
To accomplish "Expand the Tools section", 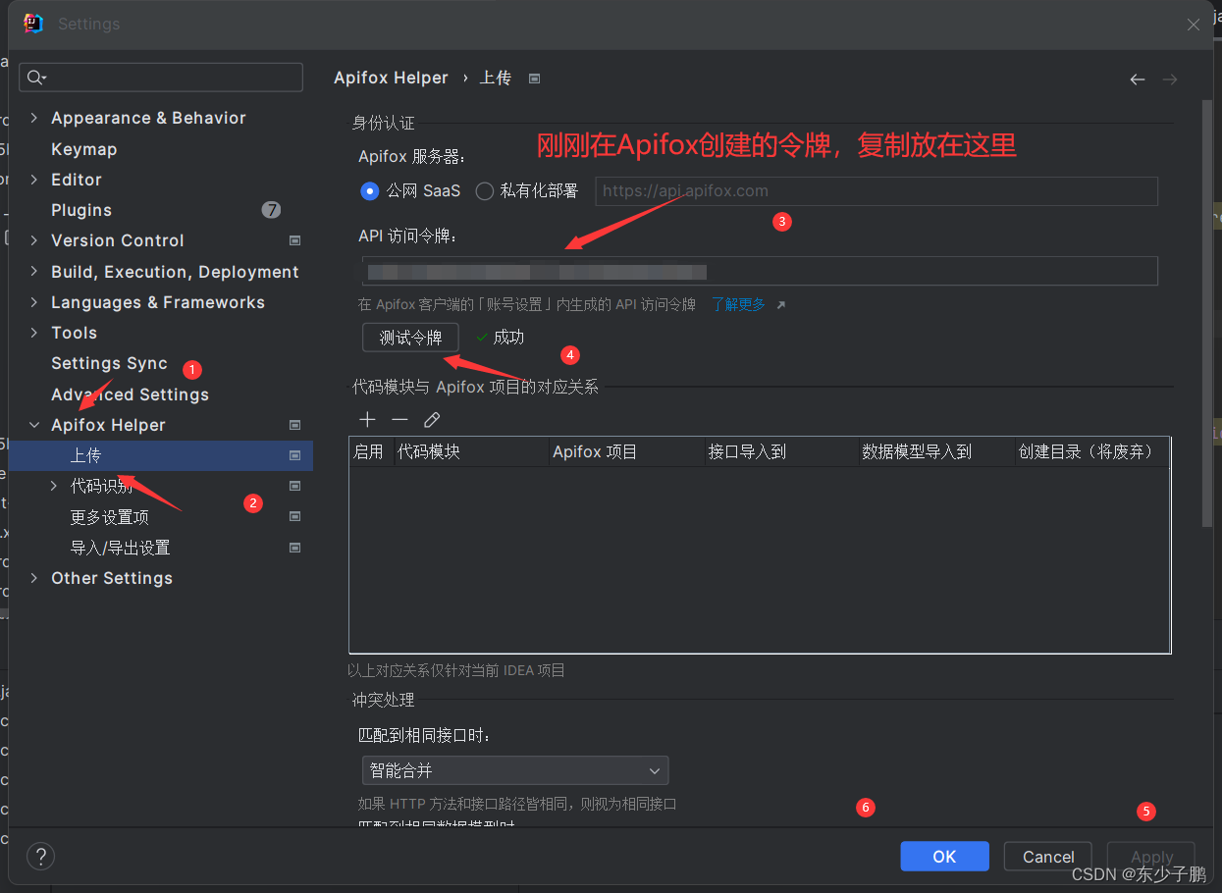I will click(34, 333).
